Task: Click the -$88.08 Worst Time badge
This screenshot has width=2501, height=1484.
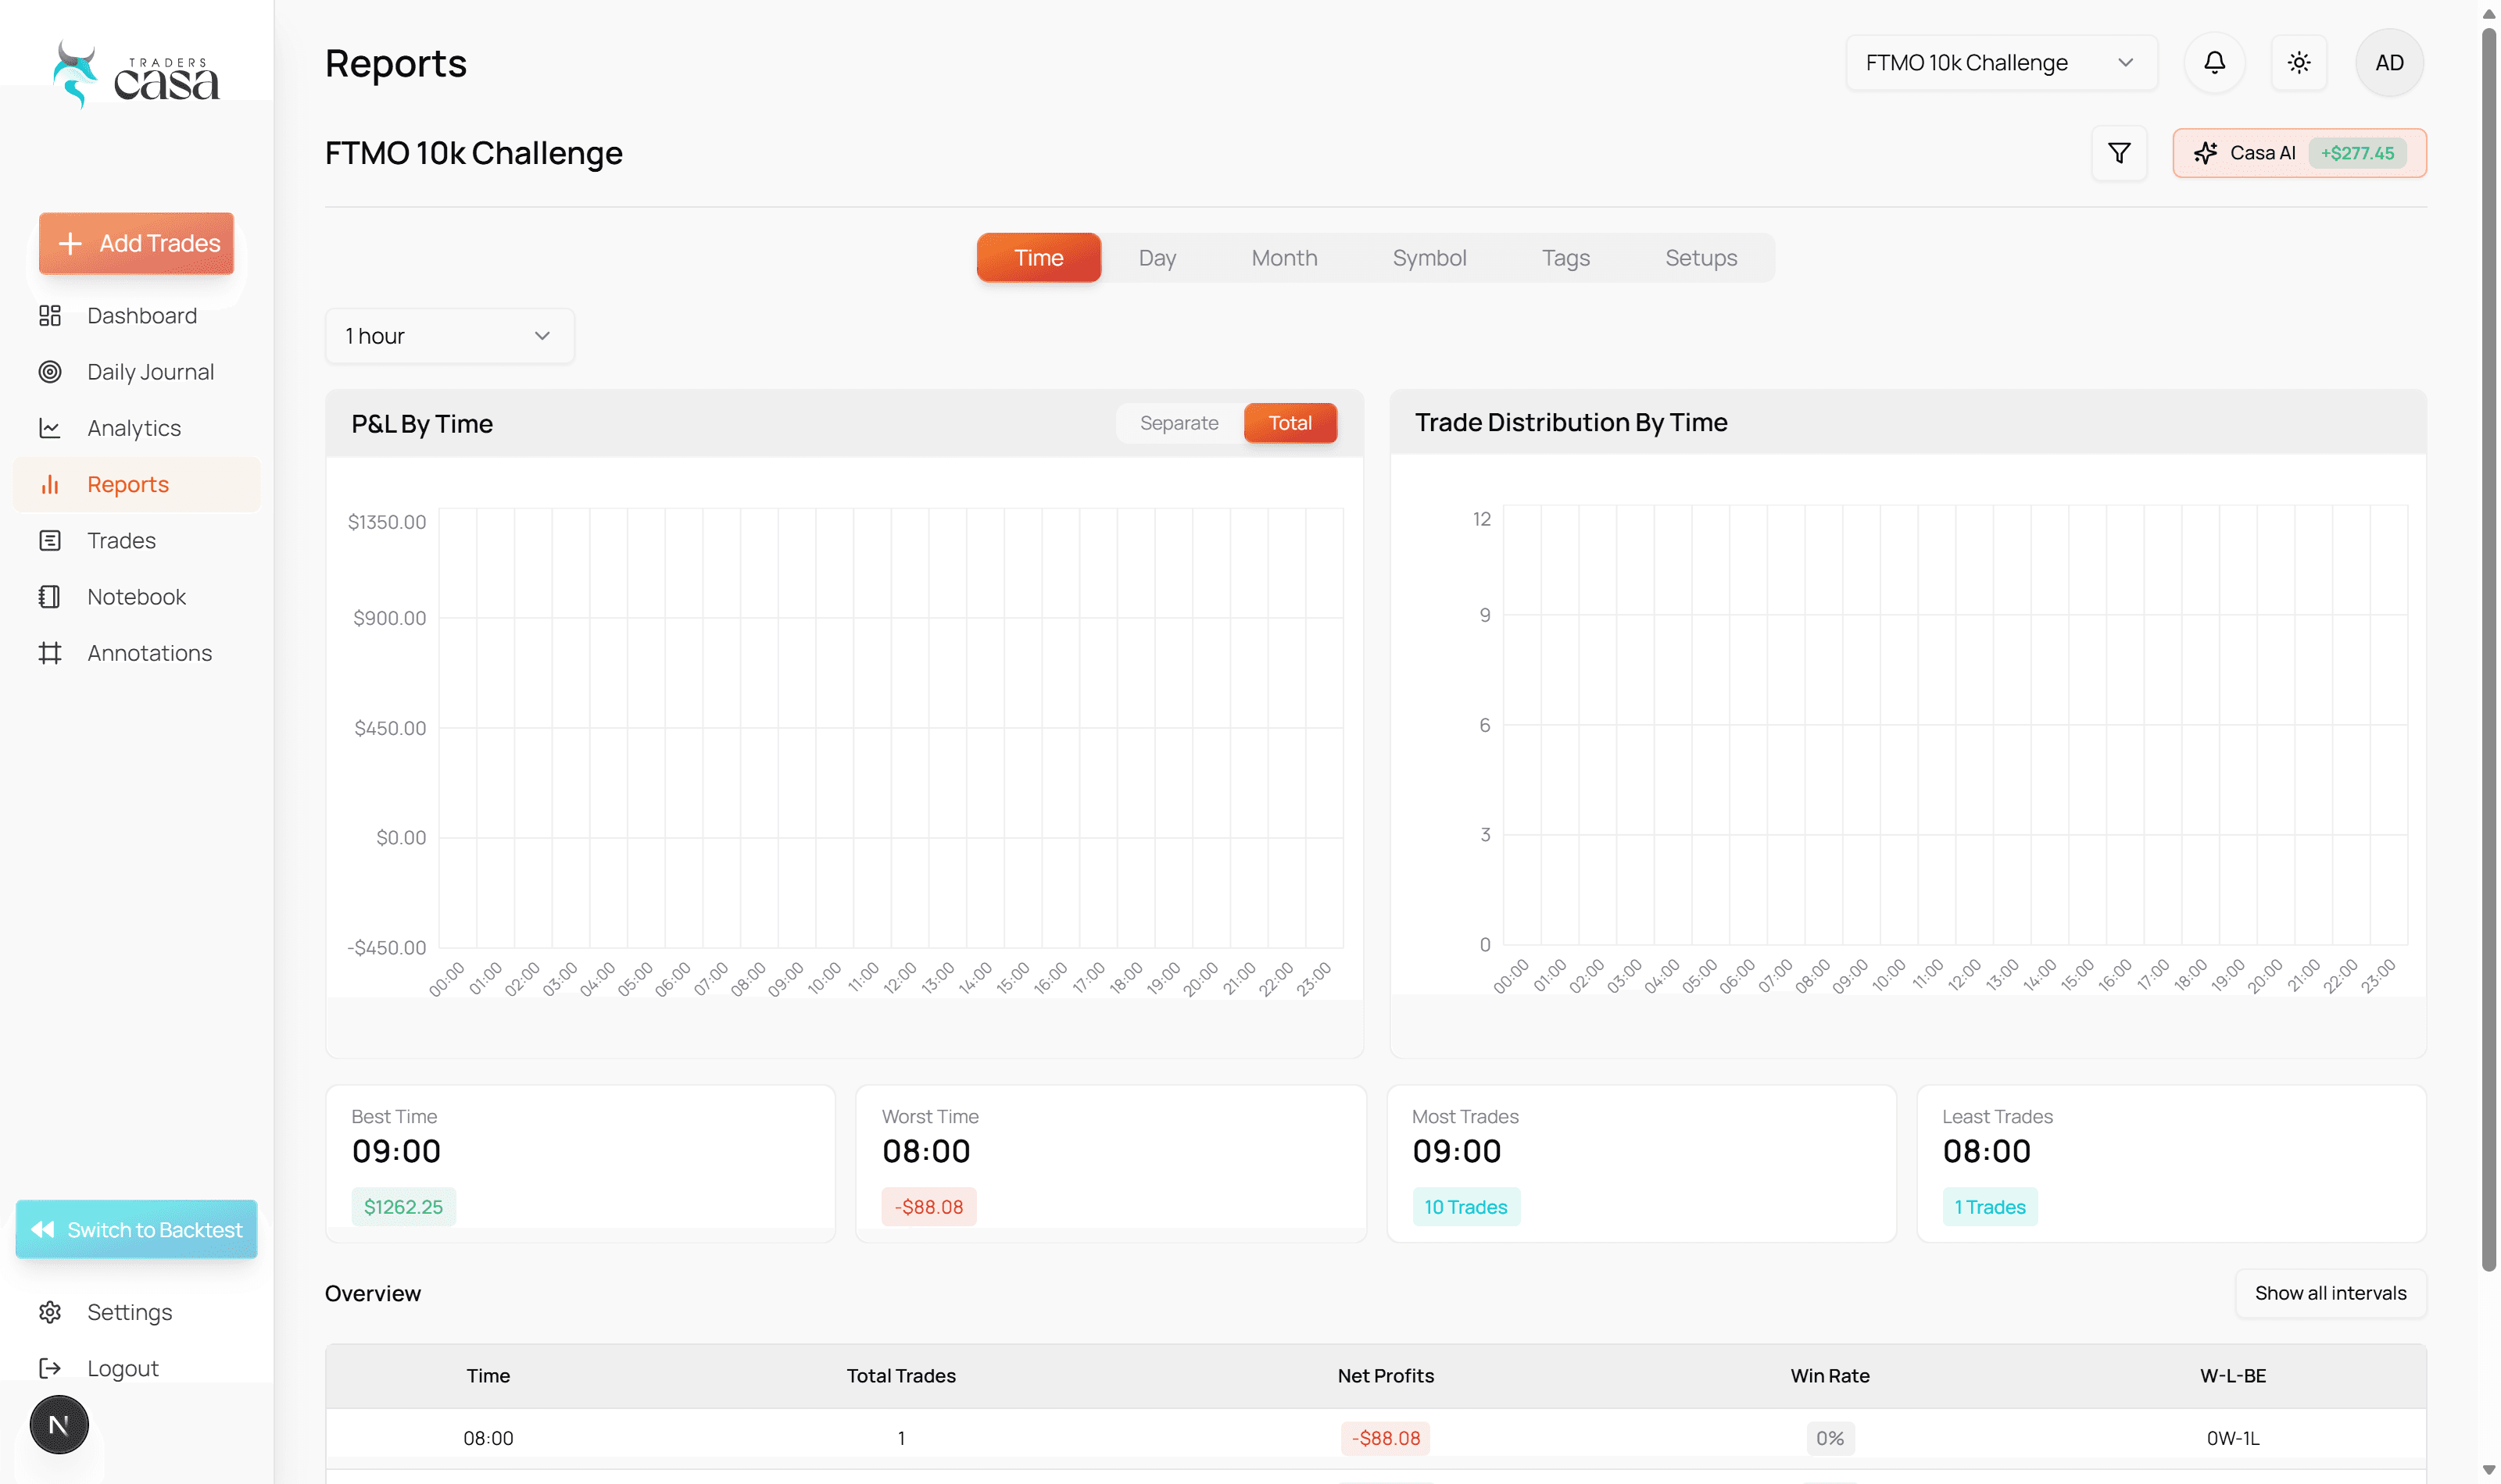Action: tap(928, 1206)
